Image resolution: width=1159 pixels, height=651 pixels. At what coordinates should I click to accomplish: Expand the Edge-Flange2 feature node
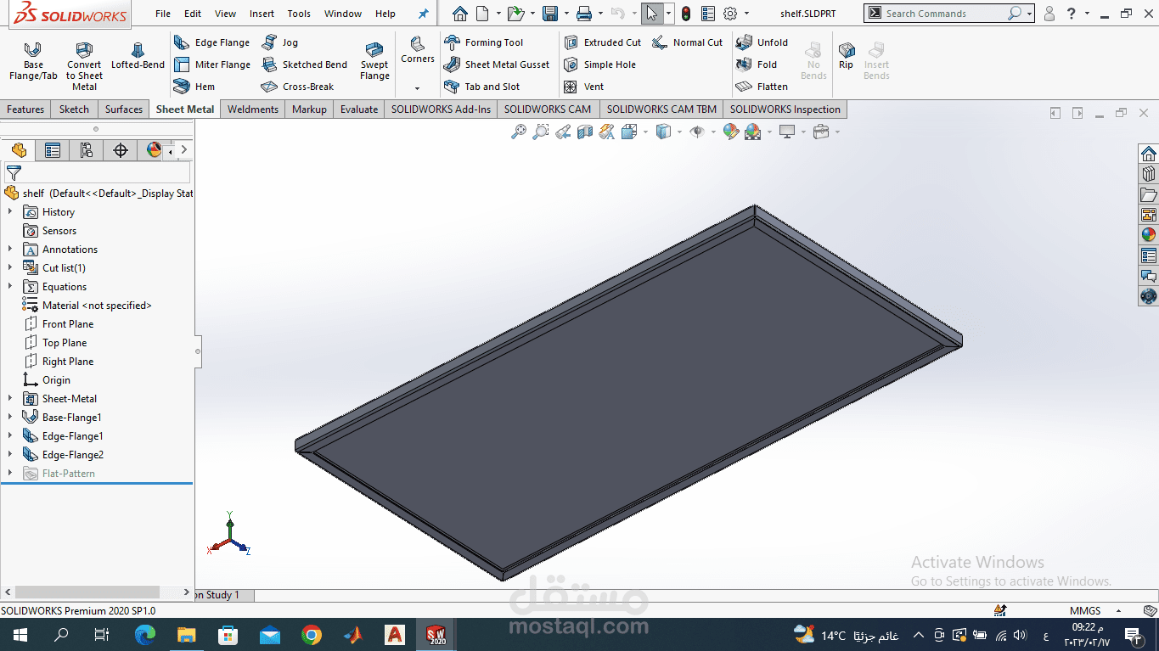point(10,455)
